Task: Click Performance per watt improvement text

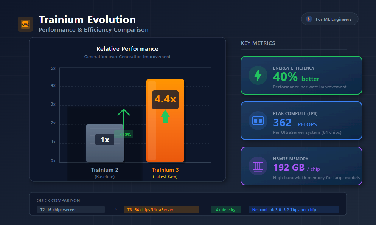Action: point(310,87)
